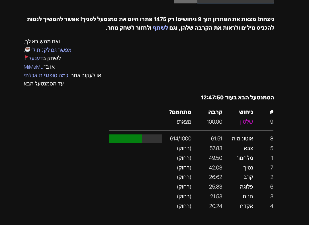
Task: Open the אפשר גם לקנות לי link
Action: pos(51,50)
